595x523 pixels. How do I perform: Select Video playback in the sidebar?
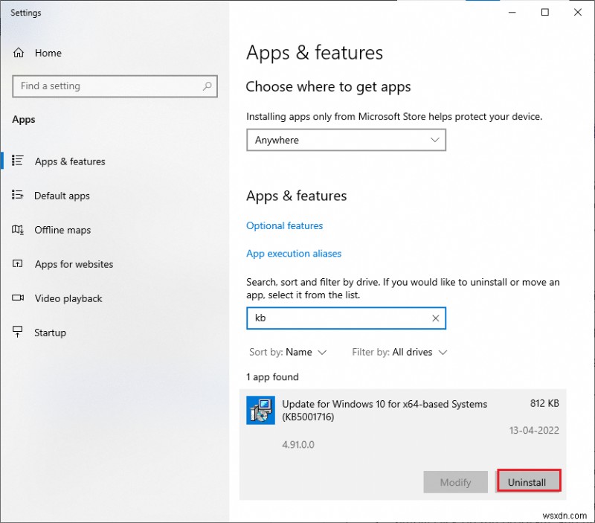[67, 298]
